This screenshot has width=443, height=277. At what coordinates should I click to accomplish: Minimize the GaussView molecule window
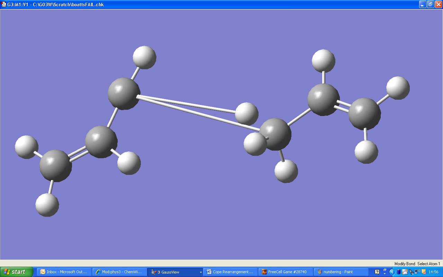pyautogui.click(x=423, y=5)
